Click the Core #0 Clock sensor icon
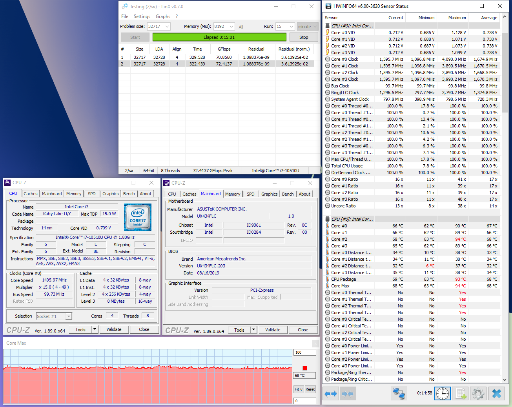512x407 pixels. click(x=328, y=59)
